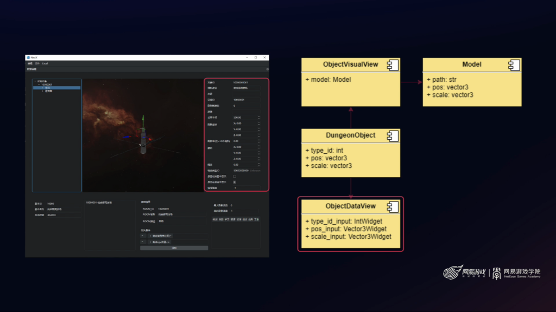The height and width of the screenshot is (312, 556).
Task: Collapse the 10000001 tree node
Action: [x=39, y=84]
